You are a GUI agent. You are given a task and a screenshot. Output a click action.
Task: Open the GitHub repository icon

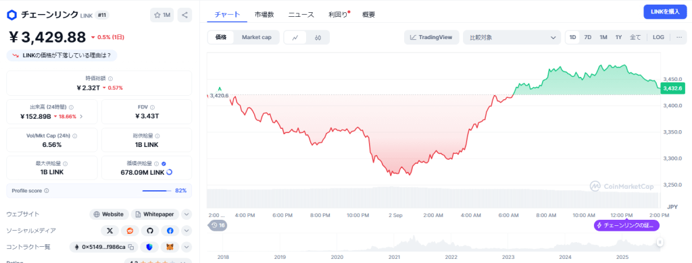[149, 231]
